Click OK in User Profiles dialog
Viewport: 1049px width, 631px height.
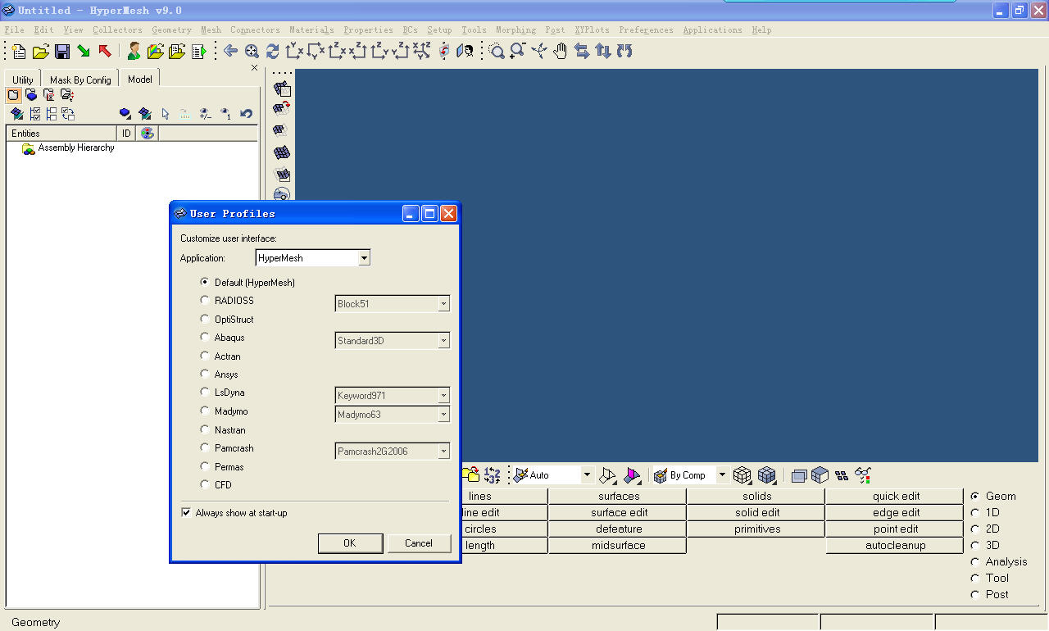(x=350, y=543)
